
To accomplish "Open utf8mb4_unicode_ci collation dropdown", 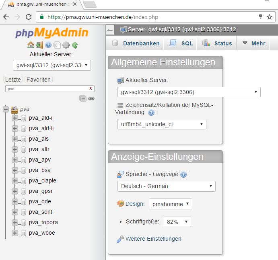I will tap(162, 124).
